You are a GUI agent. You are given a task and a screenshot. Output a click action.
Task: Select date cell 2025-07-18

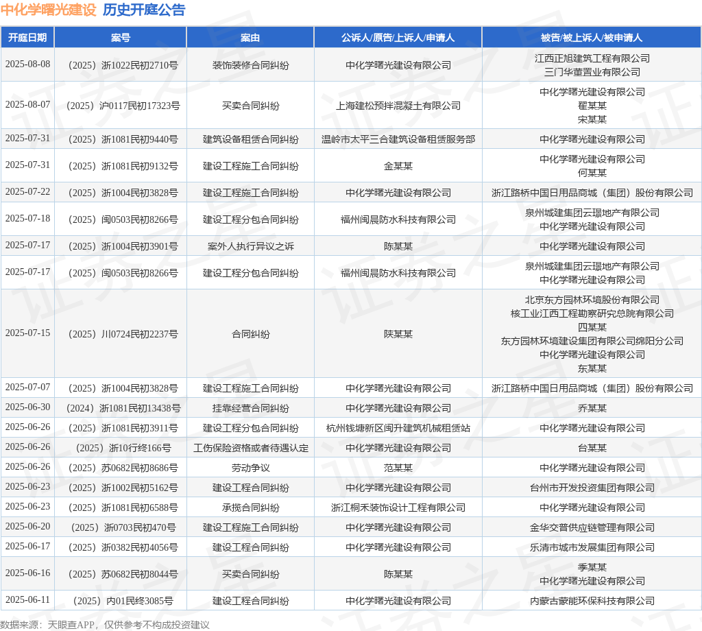[27, 219]
